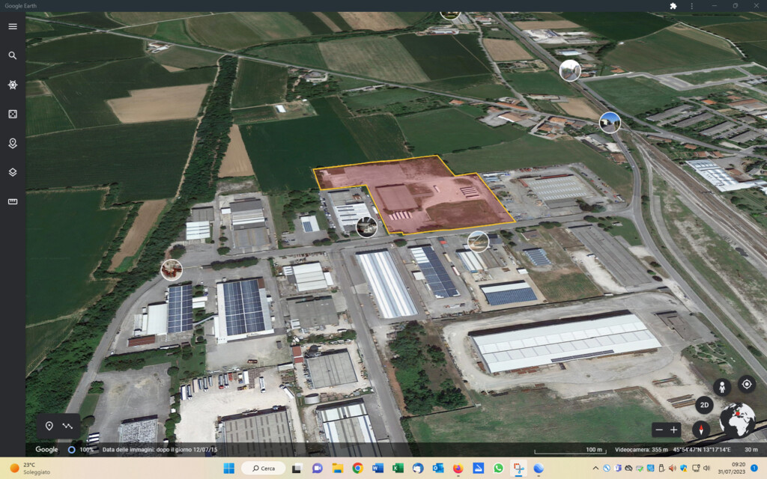Zoom out with the minus button
767x479 pixels.
point(658,430)
